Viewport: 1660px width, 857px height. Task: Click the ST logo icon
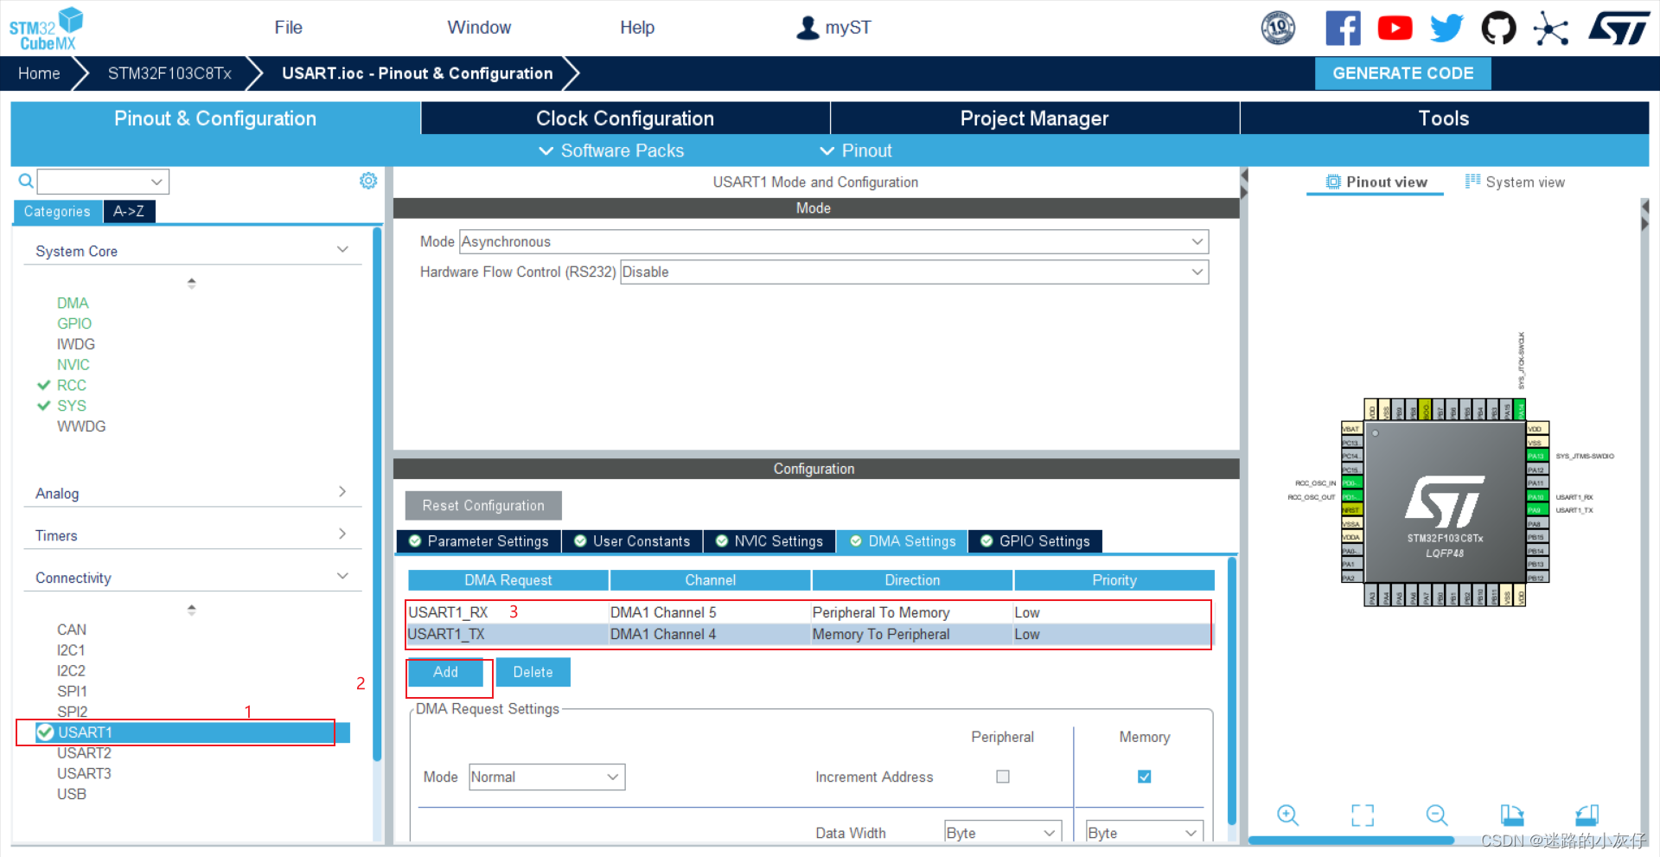pyautogui.click(x=1618, y=28)
